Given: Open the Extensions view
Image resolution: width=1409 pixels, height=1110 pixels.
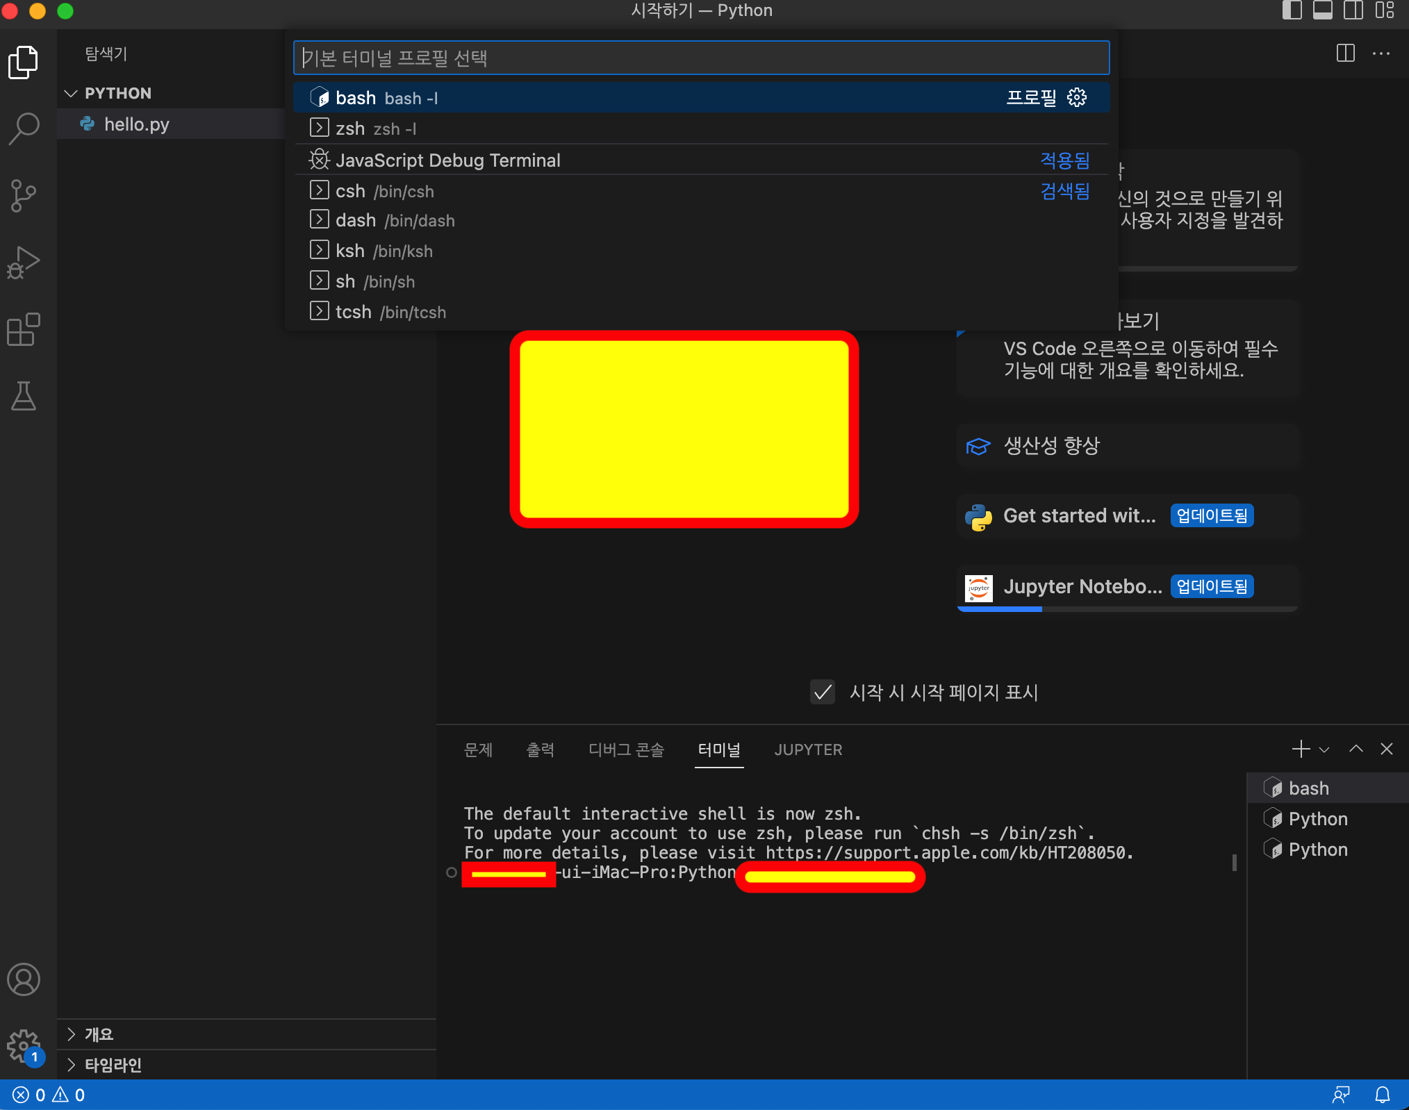Looking at the screenshot, I should (x=24, y=329).
